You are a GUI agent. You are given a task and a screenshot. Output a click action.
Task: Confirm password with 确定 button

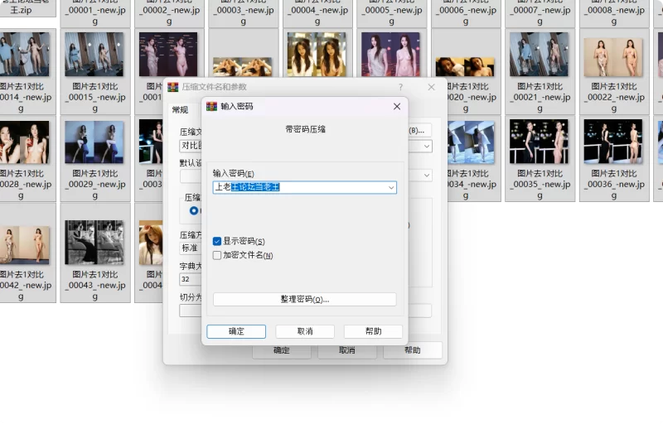(x=236, y=331)
